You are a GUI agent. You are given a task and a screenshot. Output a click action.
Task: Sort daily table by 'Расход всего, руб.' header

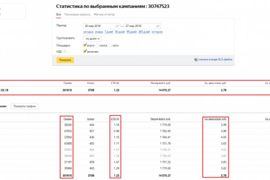point(160,119)
